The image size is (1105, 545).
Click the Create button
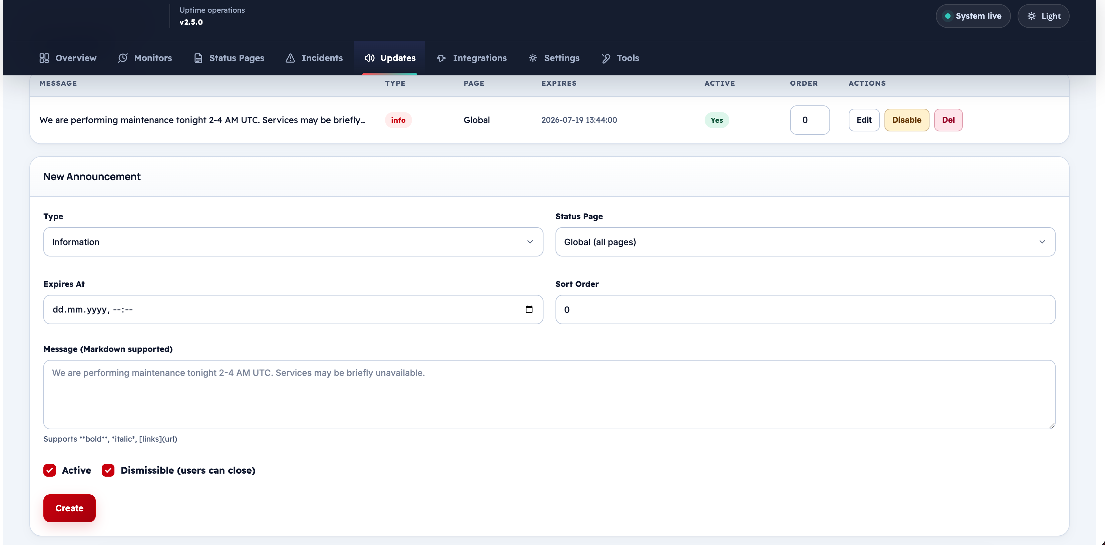tap(69, 508)
